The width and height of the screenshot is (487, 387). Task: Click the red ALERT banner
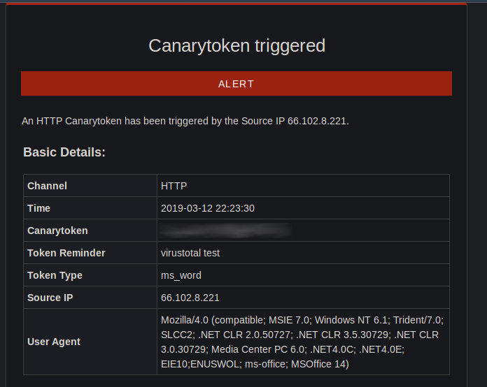coord(237,83)
